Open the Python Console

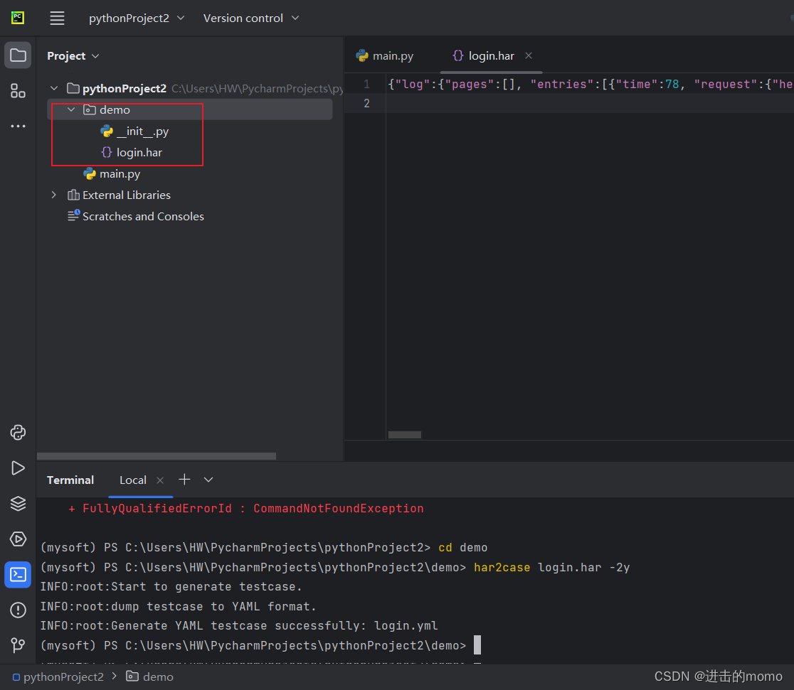18,432
